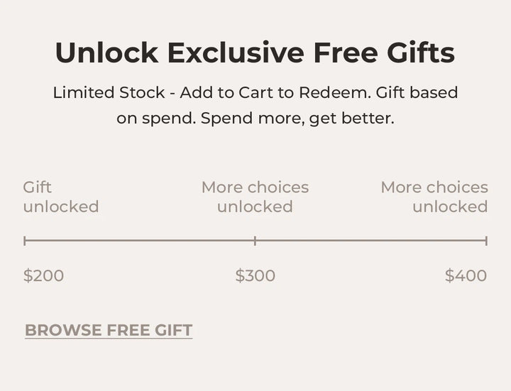
Task: Click the right end tick above $400
Action: (x=486, y=241)
